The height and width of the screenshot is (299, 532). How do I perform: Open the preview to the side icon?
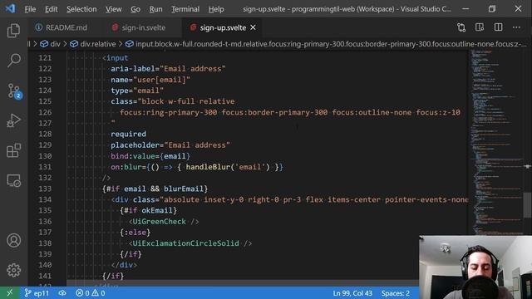pos(480,27)
